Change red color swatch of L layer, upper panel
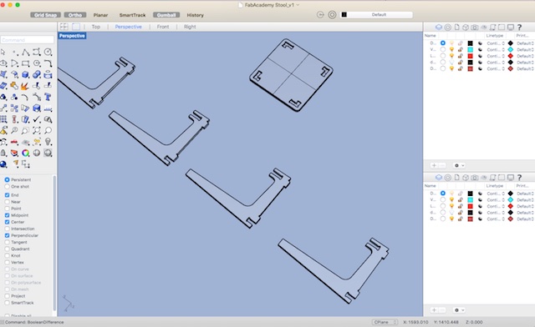Screen dimensions: 535x327 point(470,56)
